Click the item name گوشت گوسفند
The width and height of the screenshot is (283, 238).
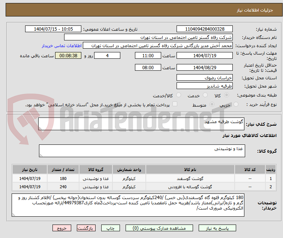(190, 178)
